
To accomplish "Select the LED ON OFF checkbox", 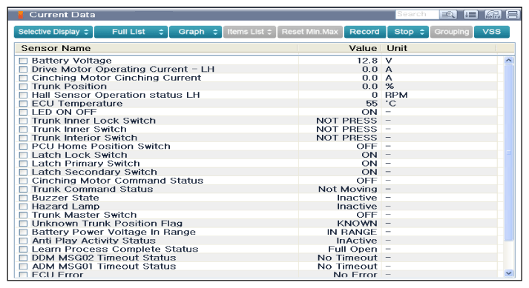I will 23,113.
